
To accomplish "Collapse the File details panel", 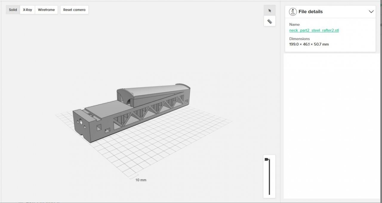I will pyautogui.click(x=371, y=12).
